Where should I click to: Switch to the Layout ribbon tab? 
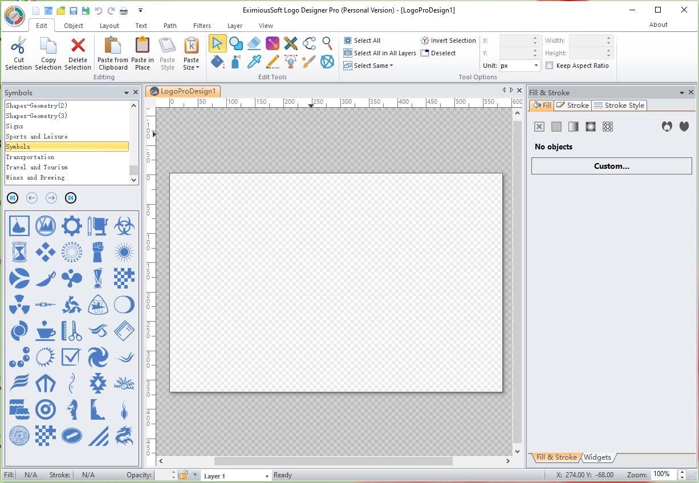pyautogui.click(x=109, y=26)
